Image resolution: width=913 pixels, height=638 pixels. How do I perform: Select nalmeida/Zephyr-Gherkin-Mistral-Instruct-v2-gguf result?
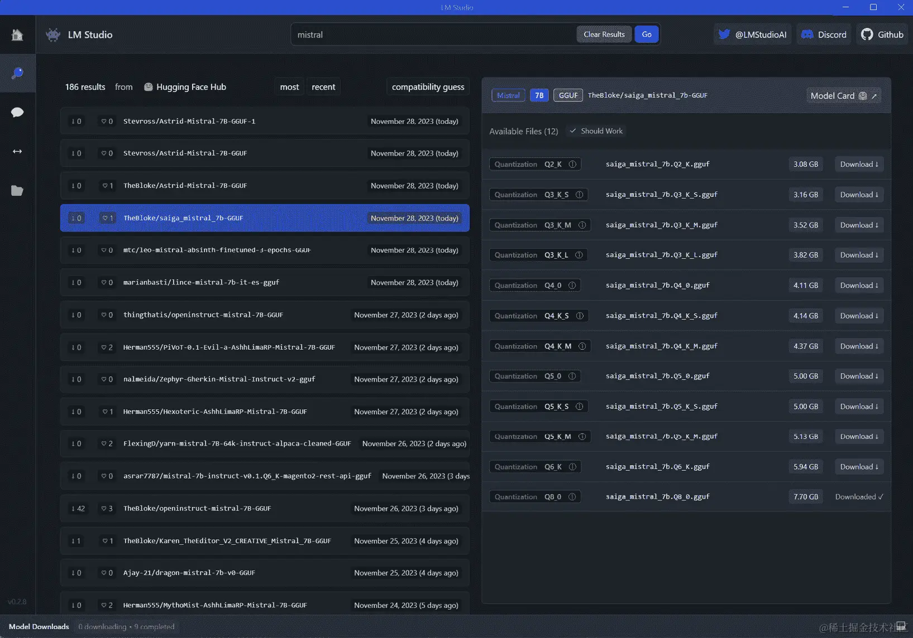click(265, 379)
